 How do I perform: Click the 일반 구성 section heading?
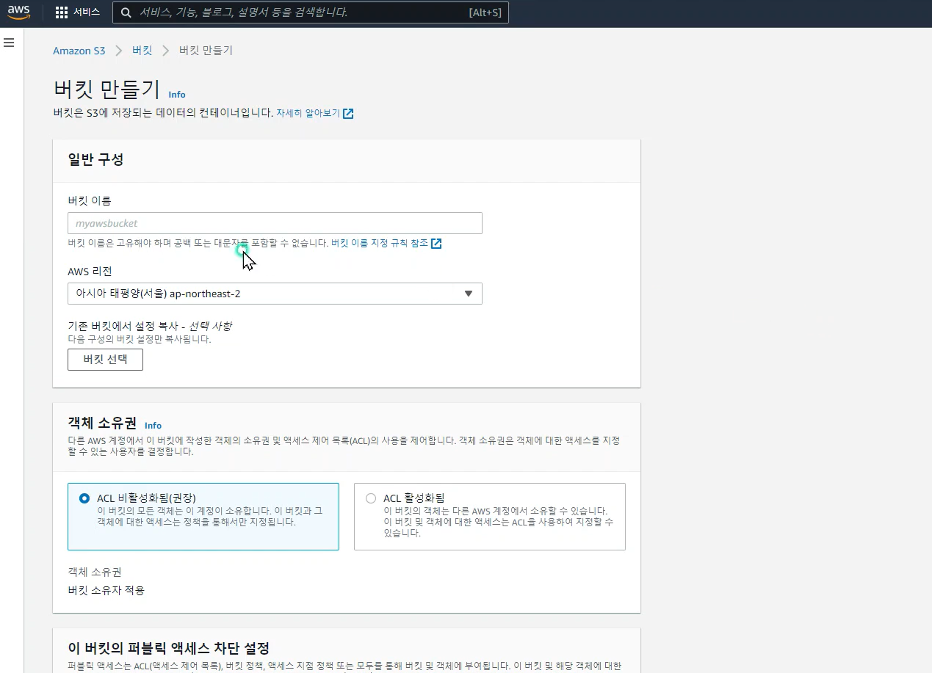[95, 160]
